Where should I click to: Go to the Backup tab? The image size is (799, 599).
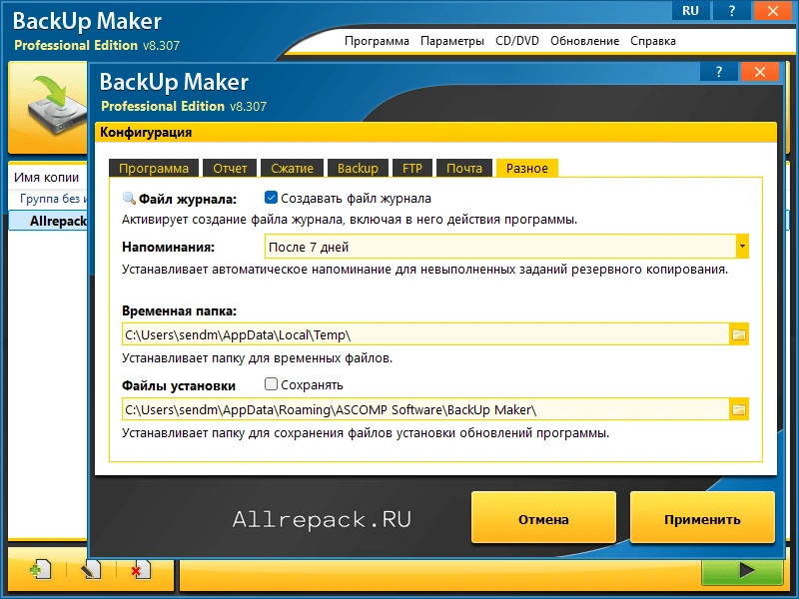coord(358,168)
